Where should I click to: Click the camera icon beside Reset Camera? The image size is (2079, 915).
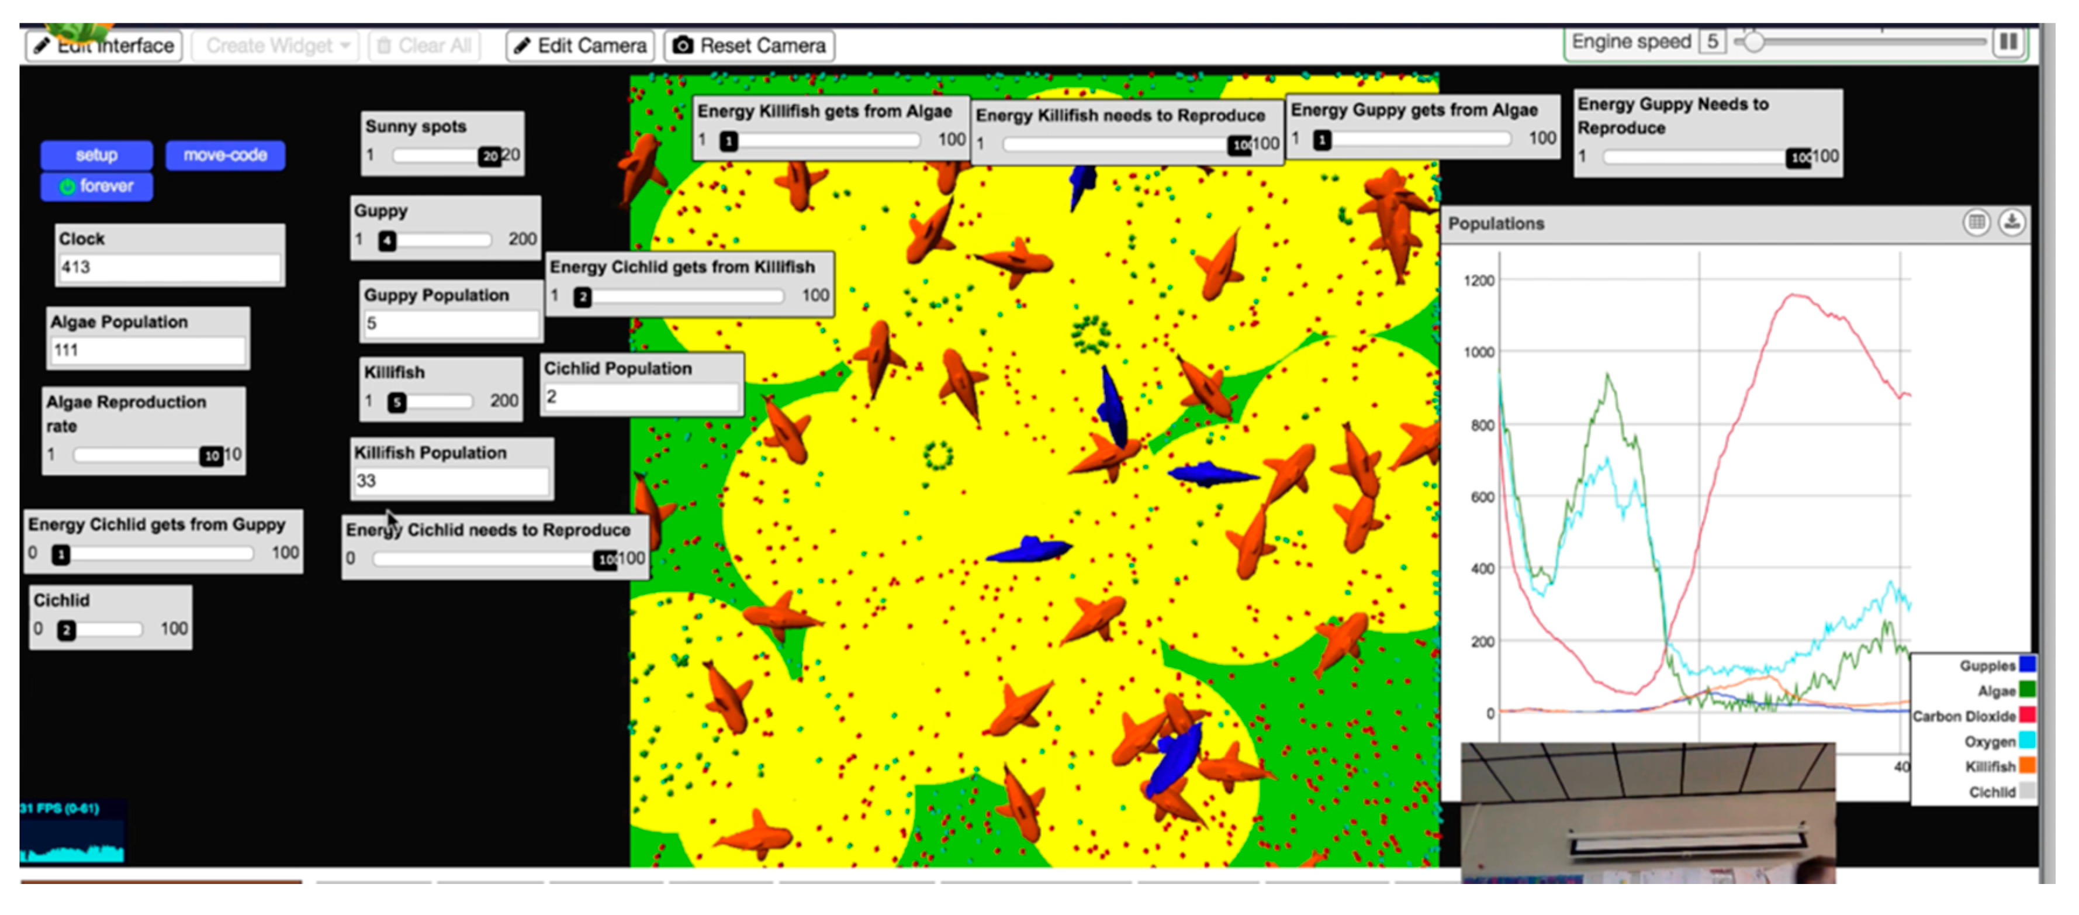tap(683, 46)
